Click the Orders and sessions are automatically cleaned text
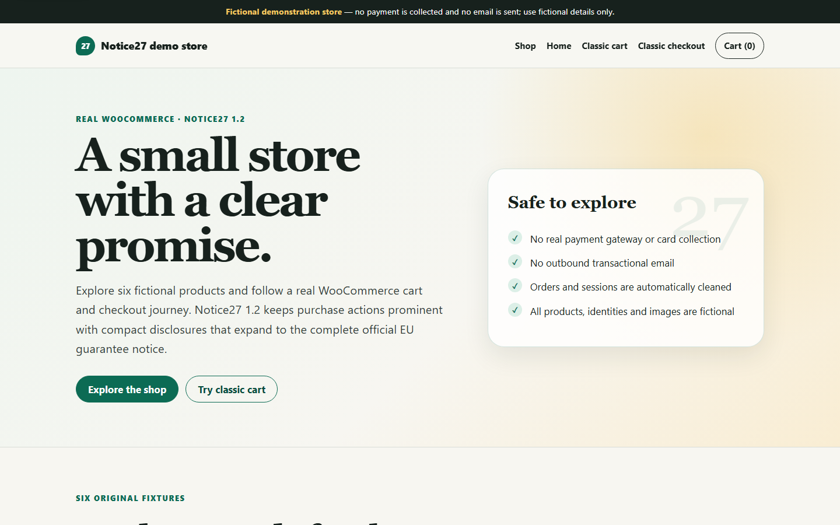This screenshot has width=840, height=525. 631,287
